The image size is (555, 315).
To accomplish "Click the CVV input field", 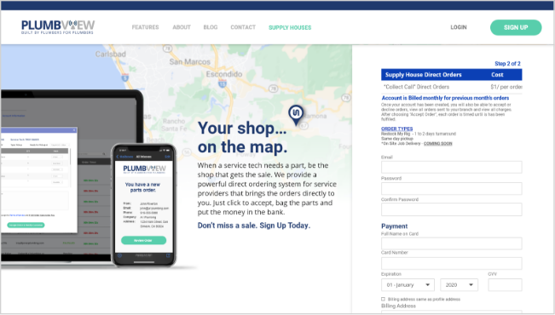I will point(505,285).
